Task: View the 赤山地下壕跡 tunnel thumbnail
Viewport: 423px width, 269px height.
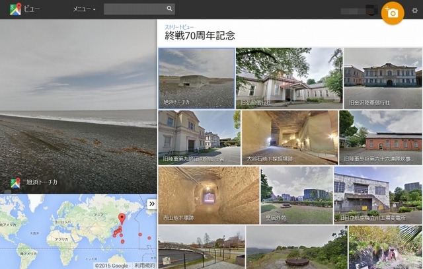Action: pos(208,195)
